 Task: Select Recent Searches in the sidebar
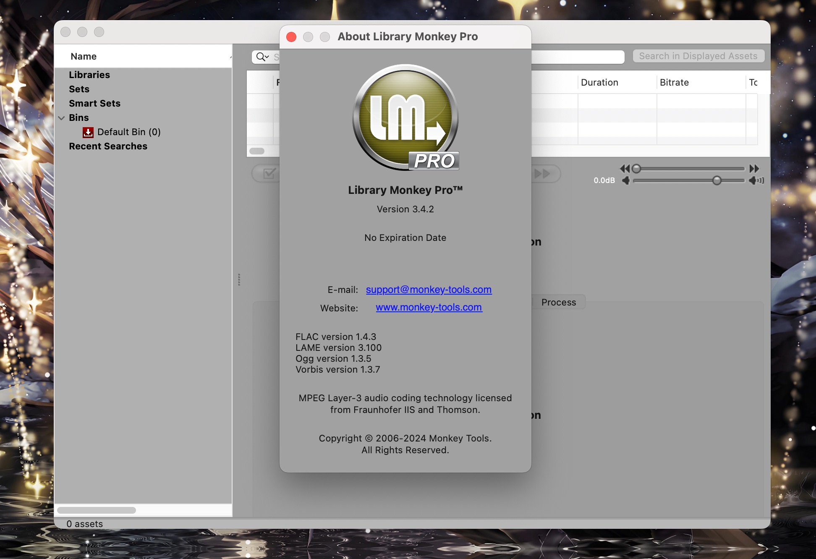click(x=108, y=146)
